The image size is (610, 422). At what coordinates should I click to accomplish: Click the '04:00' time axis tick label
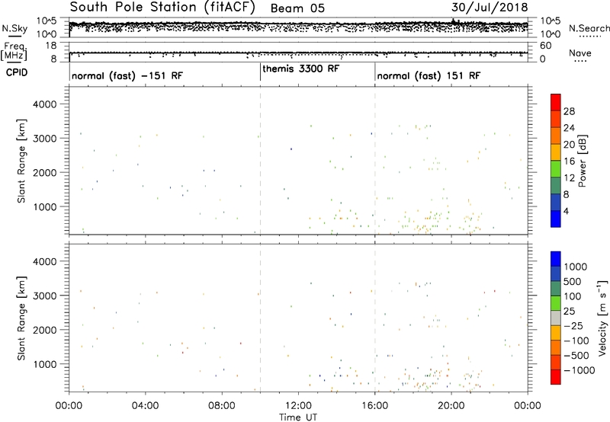coord(145,406)
